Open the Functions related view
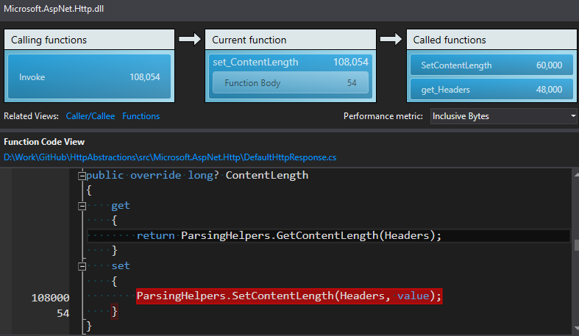579x336 pixels. tap(141, 116)
